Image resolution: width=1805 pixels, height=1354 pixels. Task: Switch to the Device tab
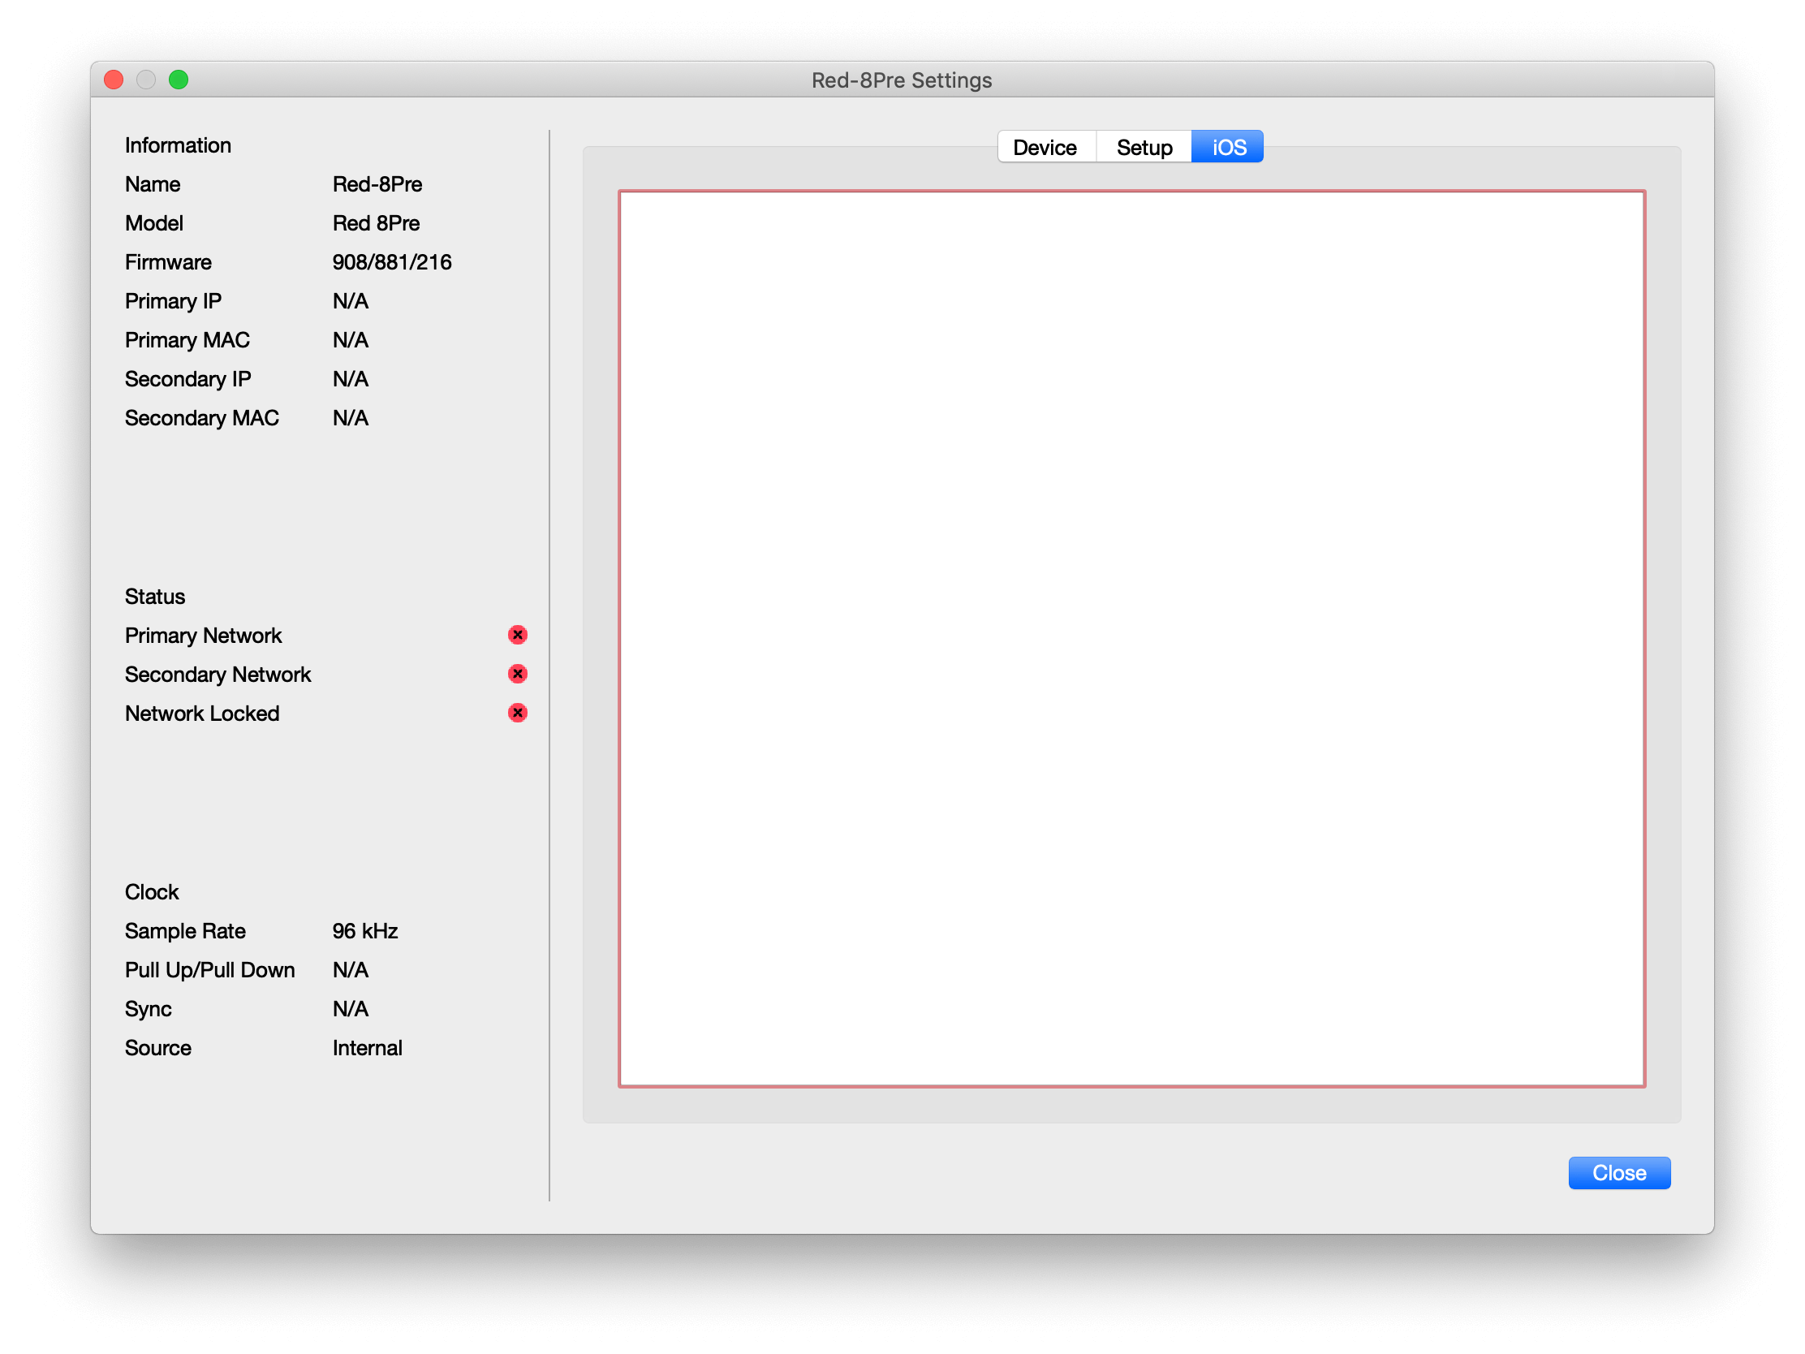tap(1046, 147)
